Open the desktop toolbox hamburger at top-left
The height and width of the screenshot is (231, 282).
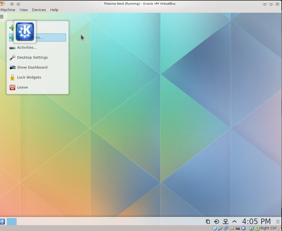[2, 17]
